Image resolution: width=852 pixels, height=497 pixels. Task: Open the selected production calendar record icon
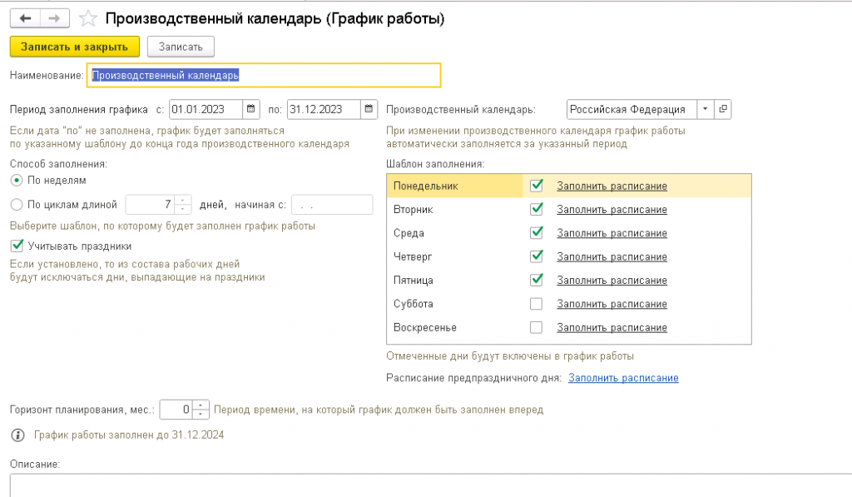tap(723, 109)
